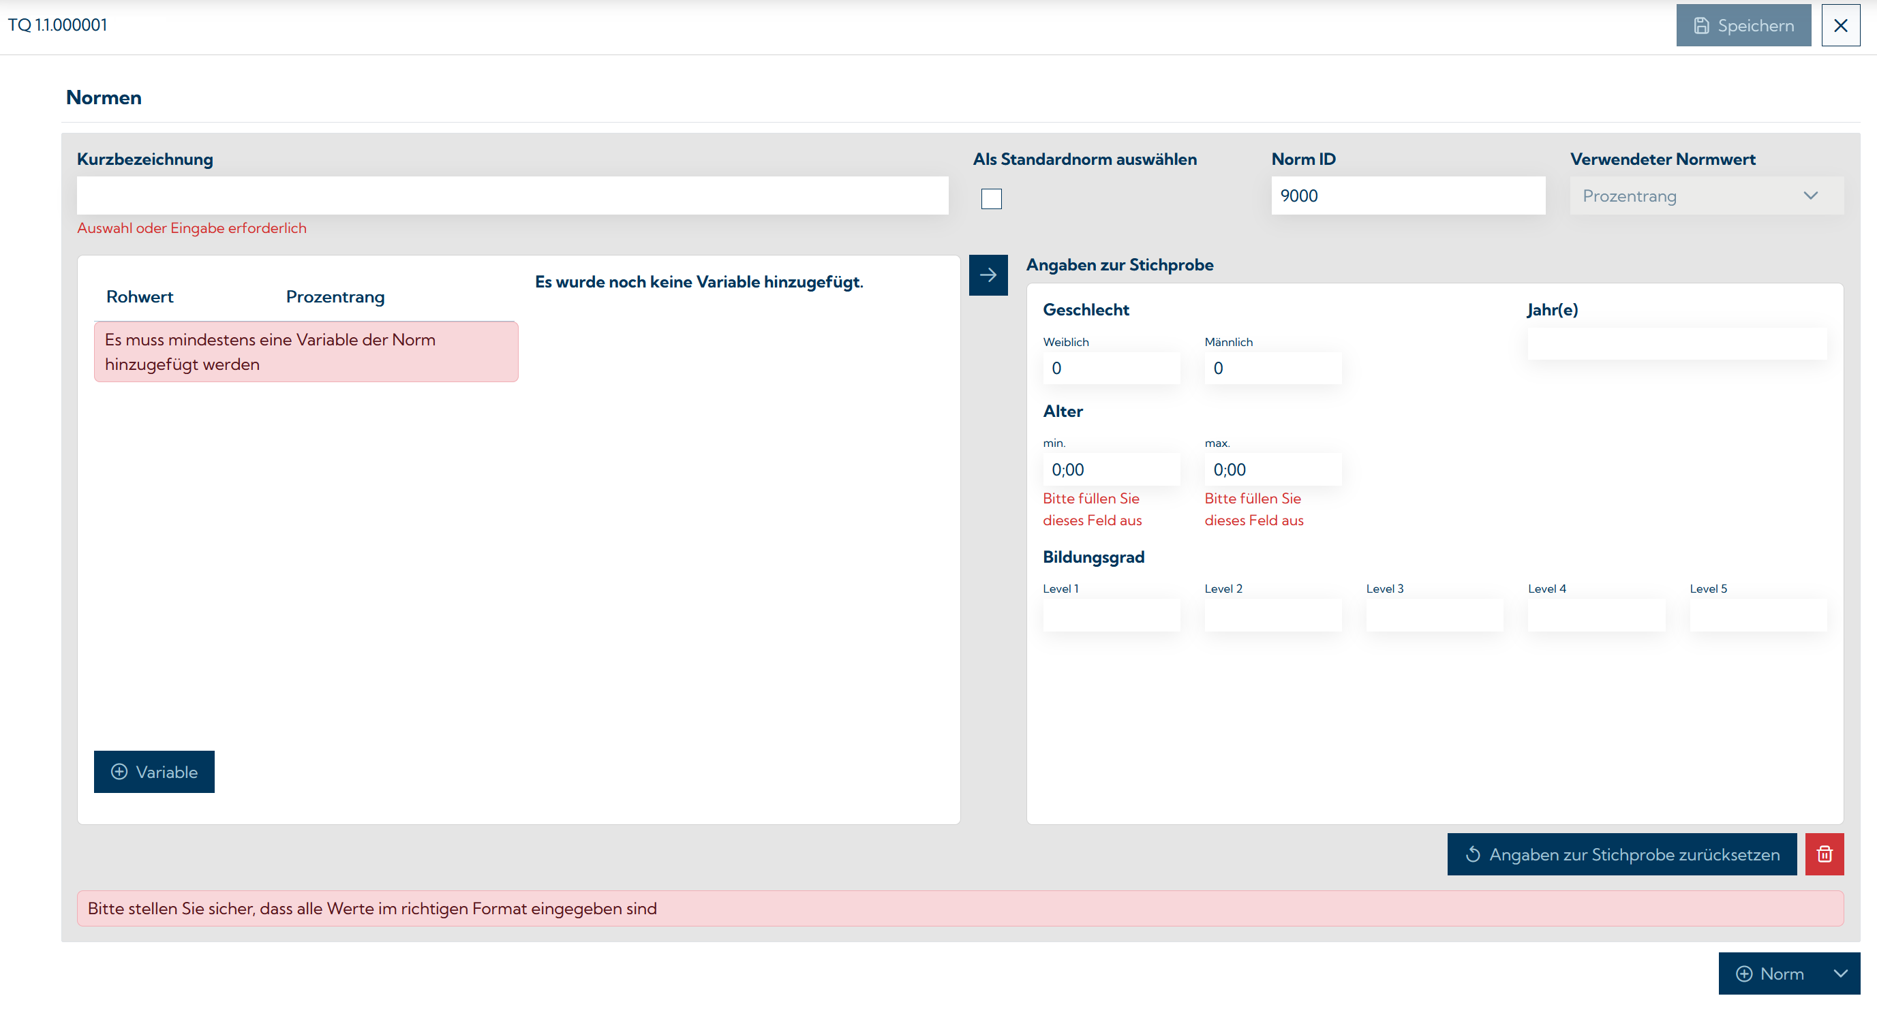This screenshot has width=1877, height=1013.
Task: Click the Speichern button
Action: (1743, 25)
